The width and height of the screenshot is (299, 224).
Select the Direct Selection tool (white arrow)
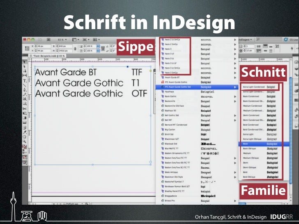pyautogui.click(x=25, y=66)
